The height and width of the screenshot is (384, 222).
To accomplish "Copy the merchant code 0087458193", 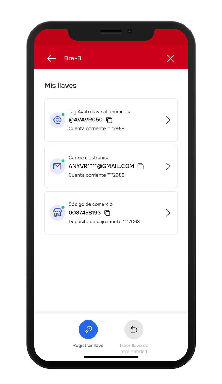I will 107,213.
